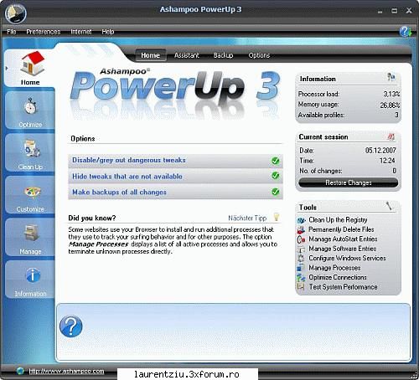Open the File menu
This screenshot has height=380, width=419.
pyautogui.click(x=12, y=32)
